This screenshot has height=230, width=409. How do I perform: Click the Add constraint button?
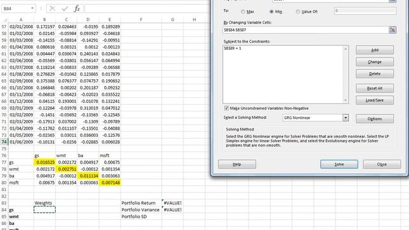374,50
